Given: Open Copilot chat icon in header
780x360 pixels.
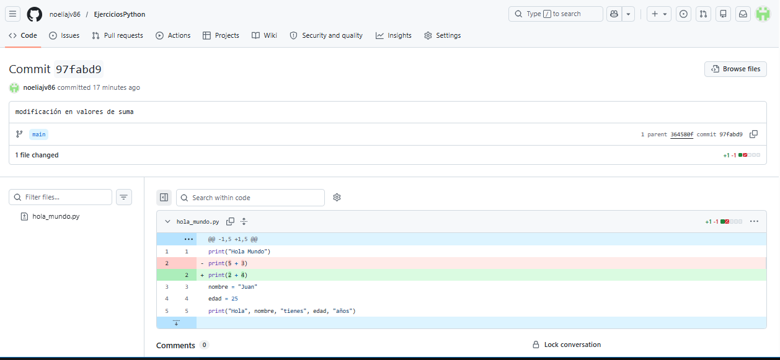Looking at the screenshot, I should pos(614,14).
